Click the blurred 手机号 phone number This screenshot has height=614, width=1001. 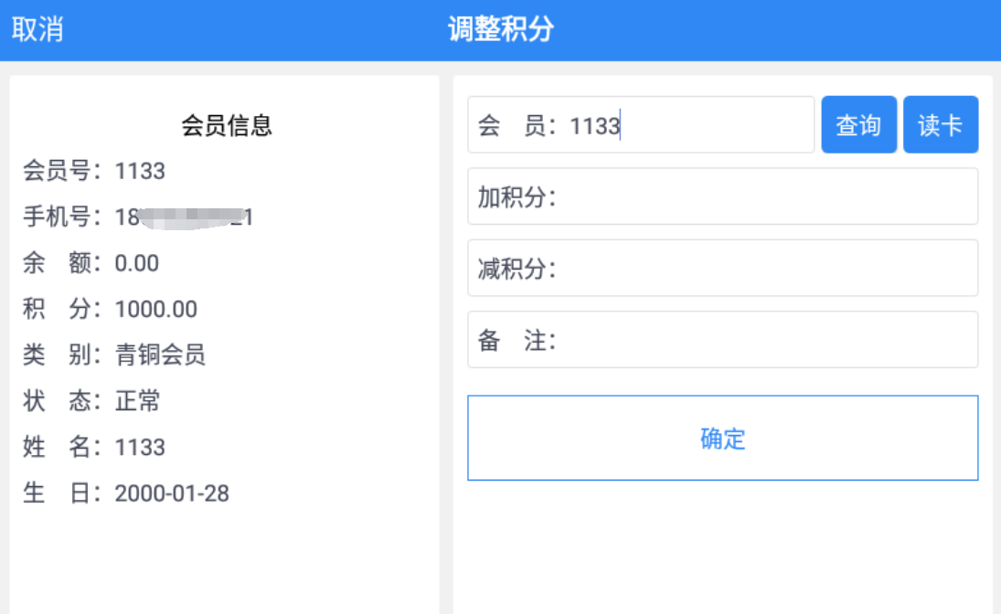pyautogui.click(x=184, y=217)
